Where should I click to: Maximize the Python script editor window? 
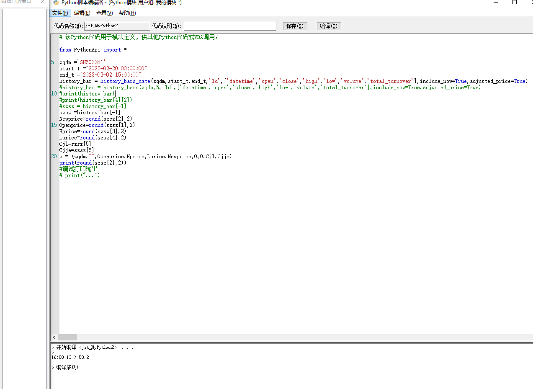click(515, 2)
